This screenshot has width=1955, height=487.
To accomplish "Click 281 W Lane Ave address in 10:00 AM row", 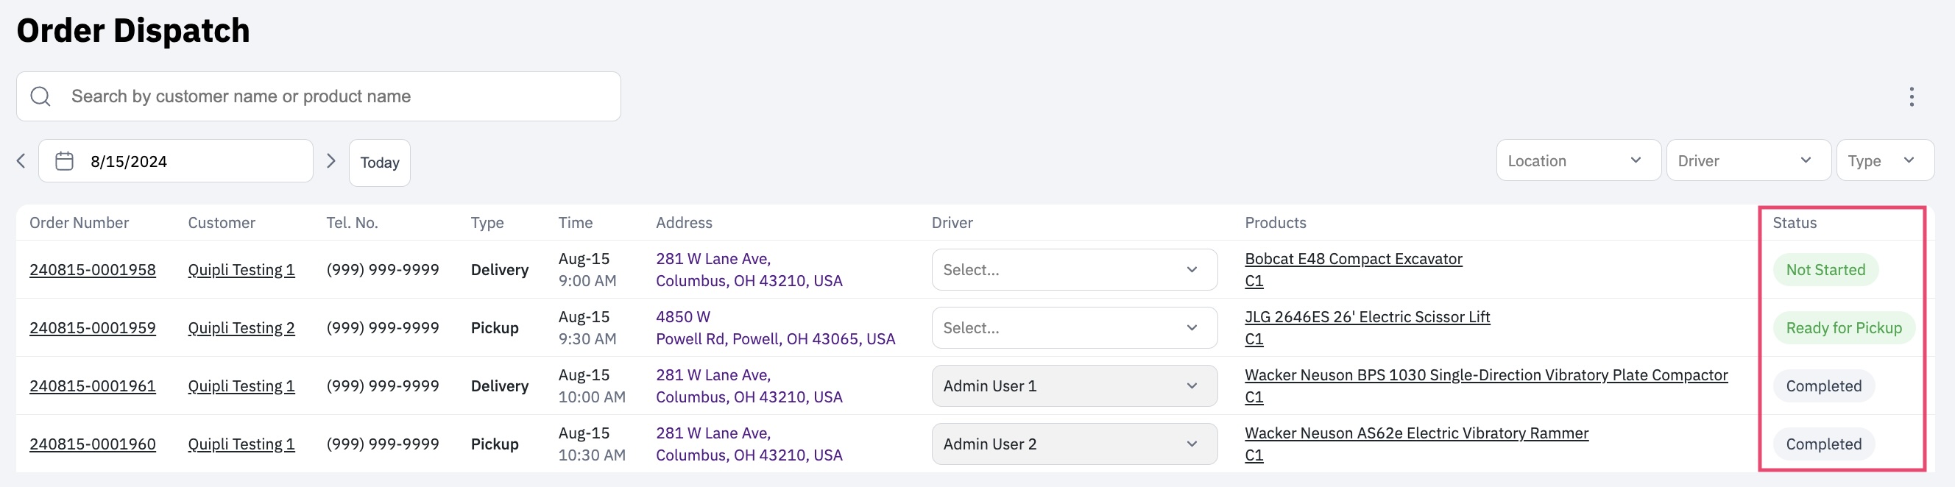I will pos(749,386).
